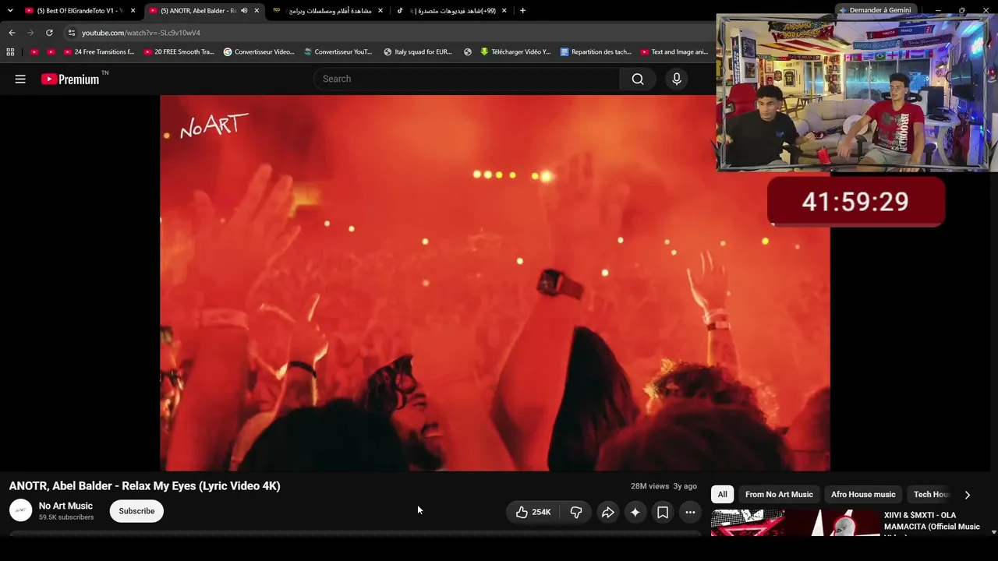Open the No Art Music channel name link

(x=65, y=506)
